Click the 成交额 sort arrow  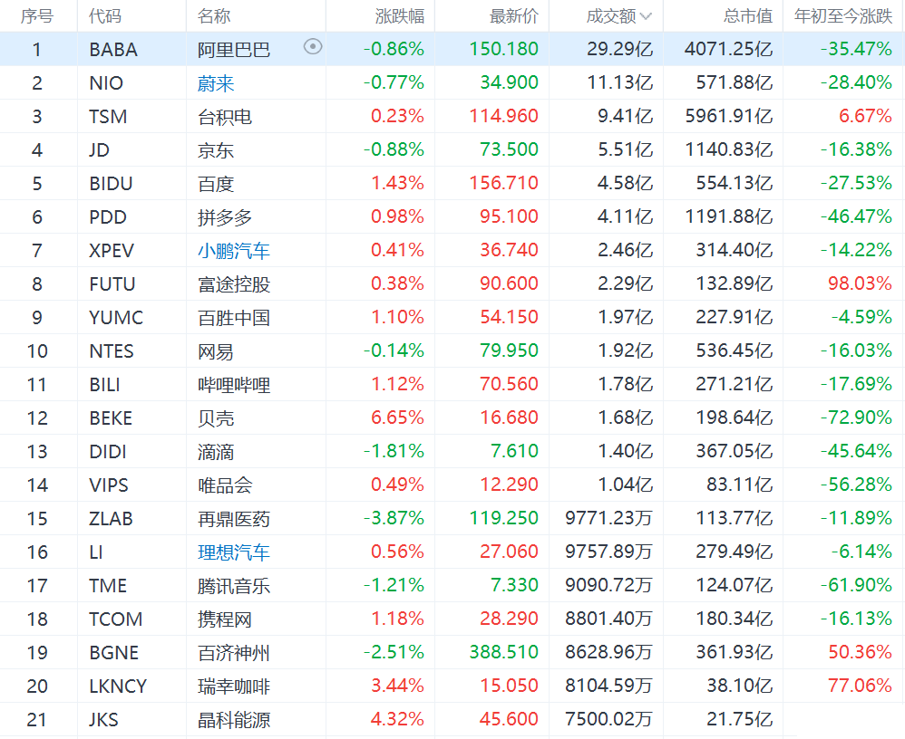coord(646,16)
